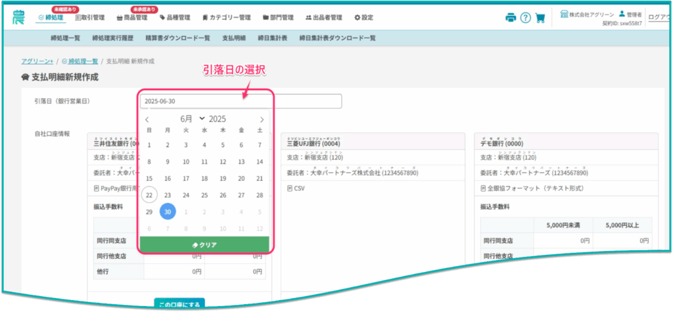Click the この口座にする button
Viewport: 673px width, 312px height.
tap(179, 304)
